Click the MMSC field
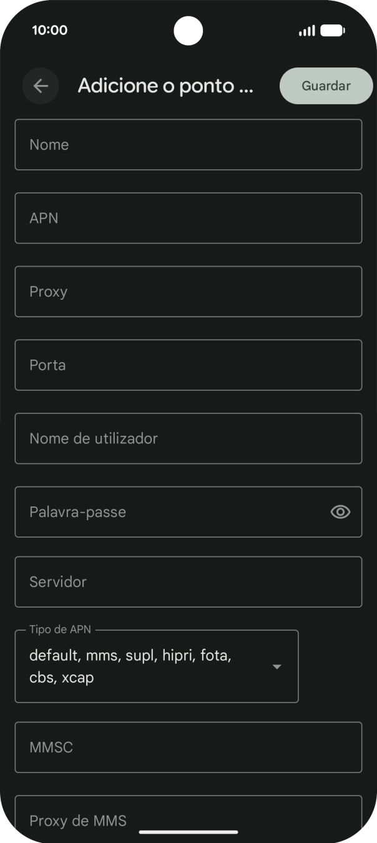377x843 pixels. pyautogui.click(x=188, y=747)
